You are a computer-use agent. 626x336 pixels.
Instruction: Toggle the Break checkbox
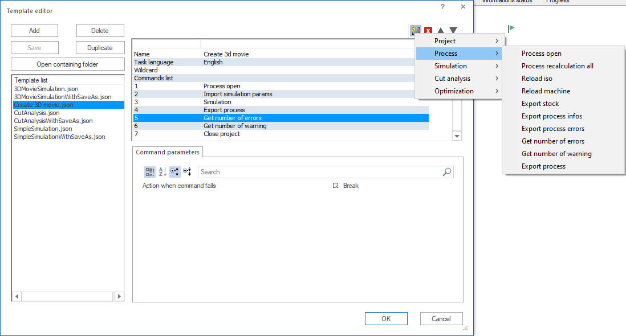coord(336,186)
